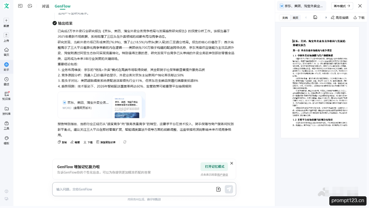Open the 工具 toolbox icon
Image resolution: width=369 pixels, height=208 pixels.
pyautogui.click(x=6, y=123)
